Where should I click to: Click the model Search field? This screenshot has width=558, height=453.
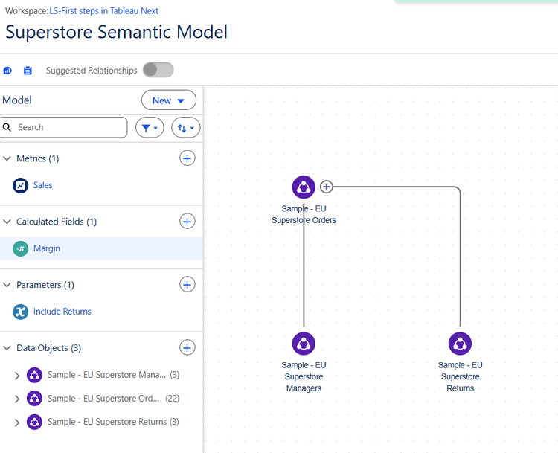click(x=68, y=127)
